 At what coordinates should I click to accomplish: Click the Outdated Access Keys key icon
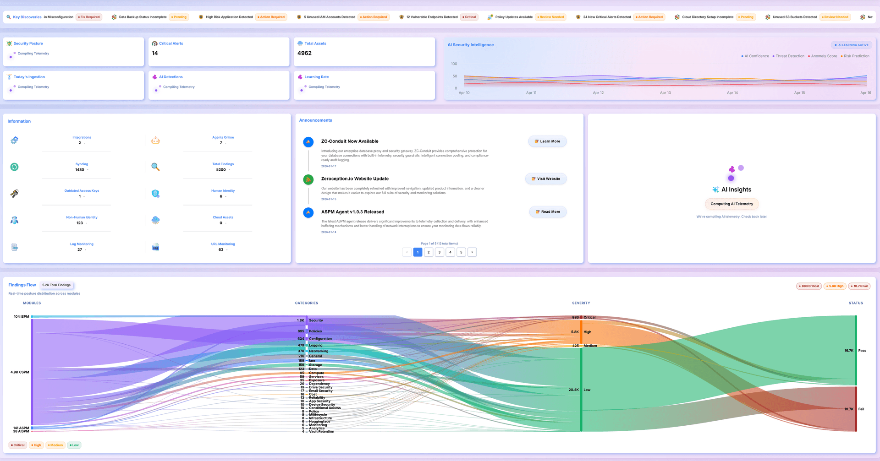[x=15, y=194]
